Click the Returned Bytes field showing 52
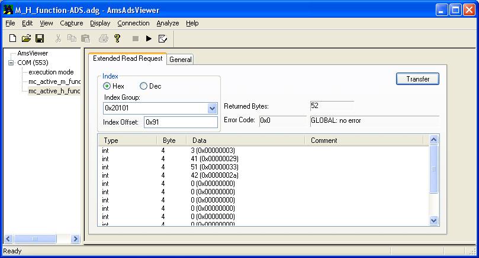The height and width of the screenshot is (258, 479). pos(332,106)
